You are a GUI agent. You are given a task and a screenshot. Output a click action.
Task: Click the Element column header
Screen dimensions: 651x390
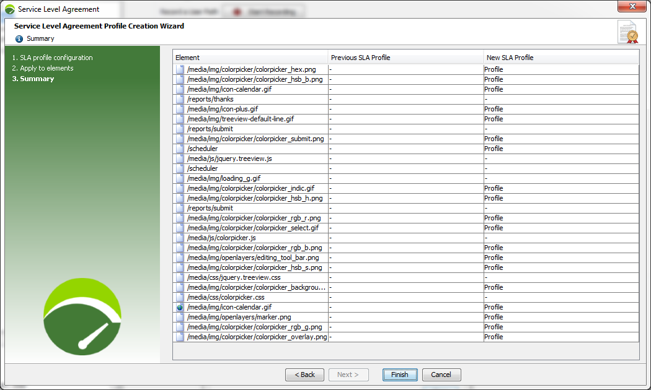click(250, 58)
